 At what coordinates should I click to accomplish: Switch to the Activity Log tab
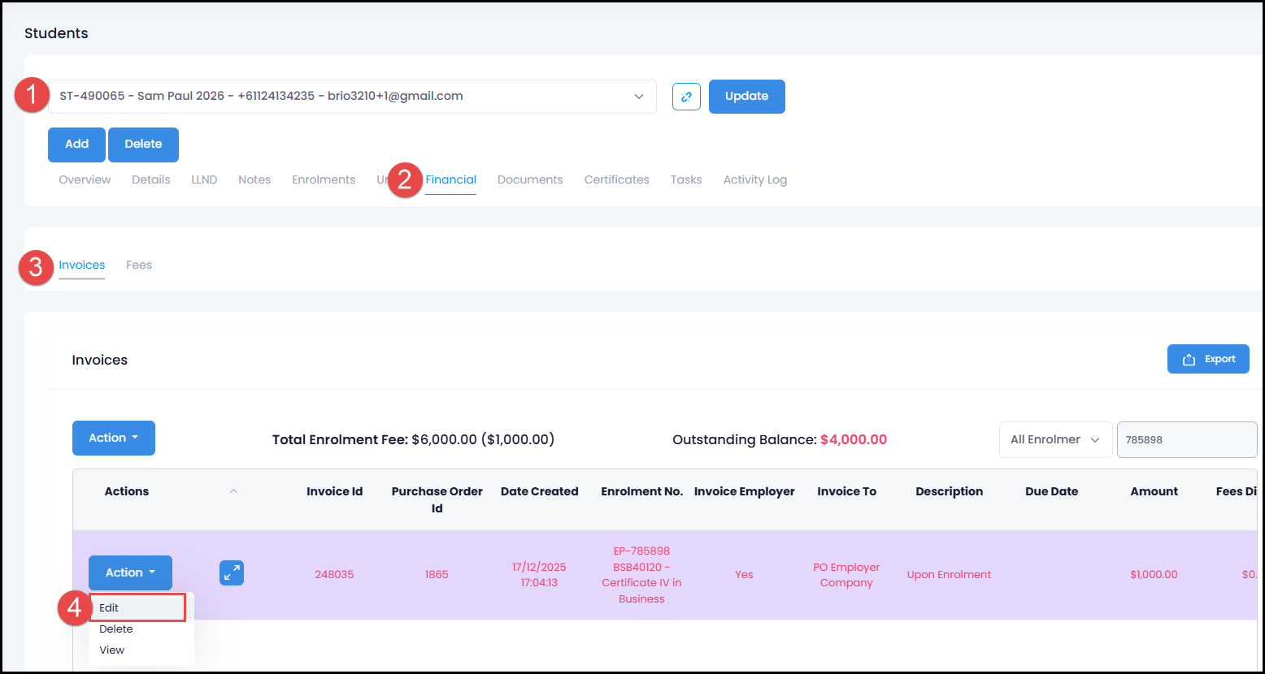point(754,179)
